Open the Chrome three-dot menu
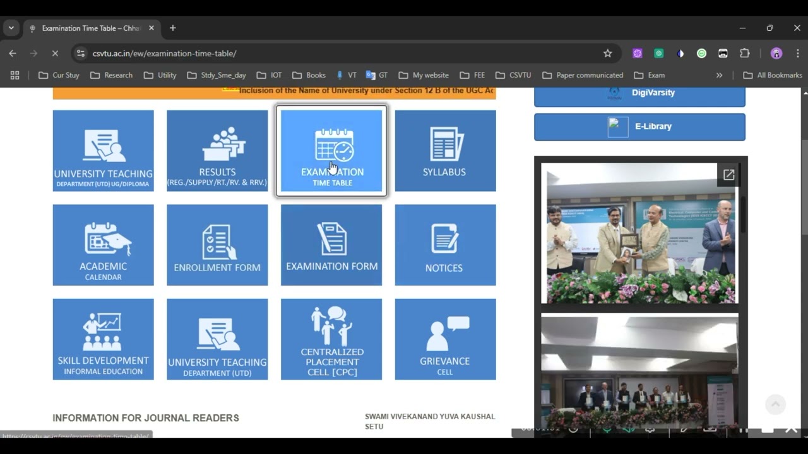This screenshot has width=808, height=454. point(797,54)
